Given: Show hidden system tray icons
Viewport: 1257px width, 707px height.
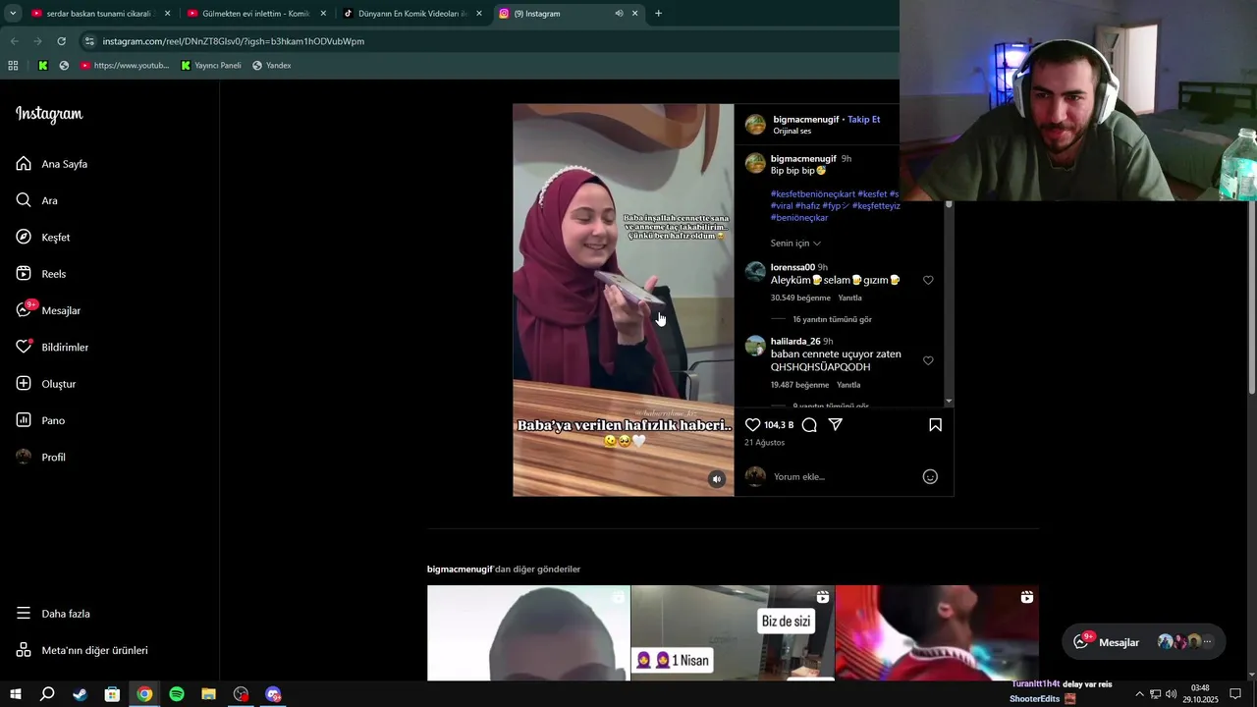Looking at the screenshot, I should 1139,694.
